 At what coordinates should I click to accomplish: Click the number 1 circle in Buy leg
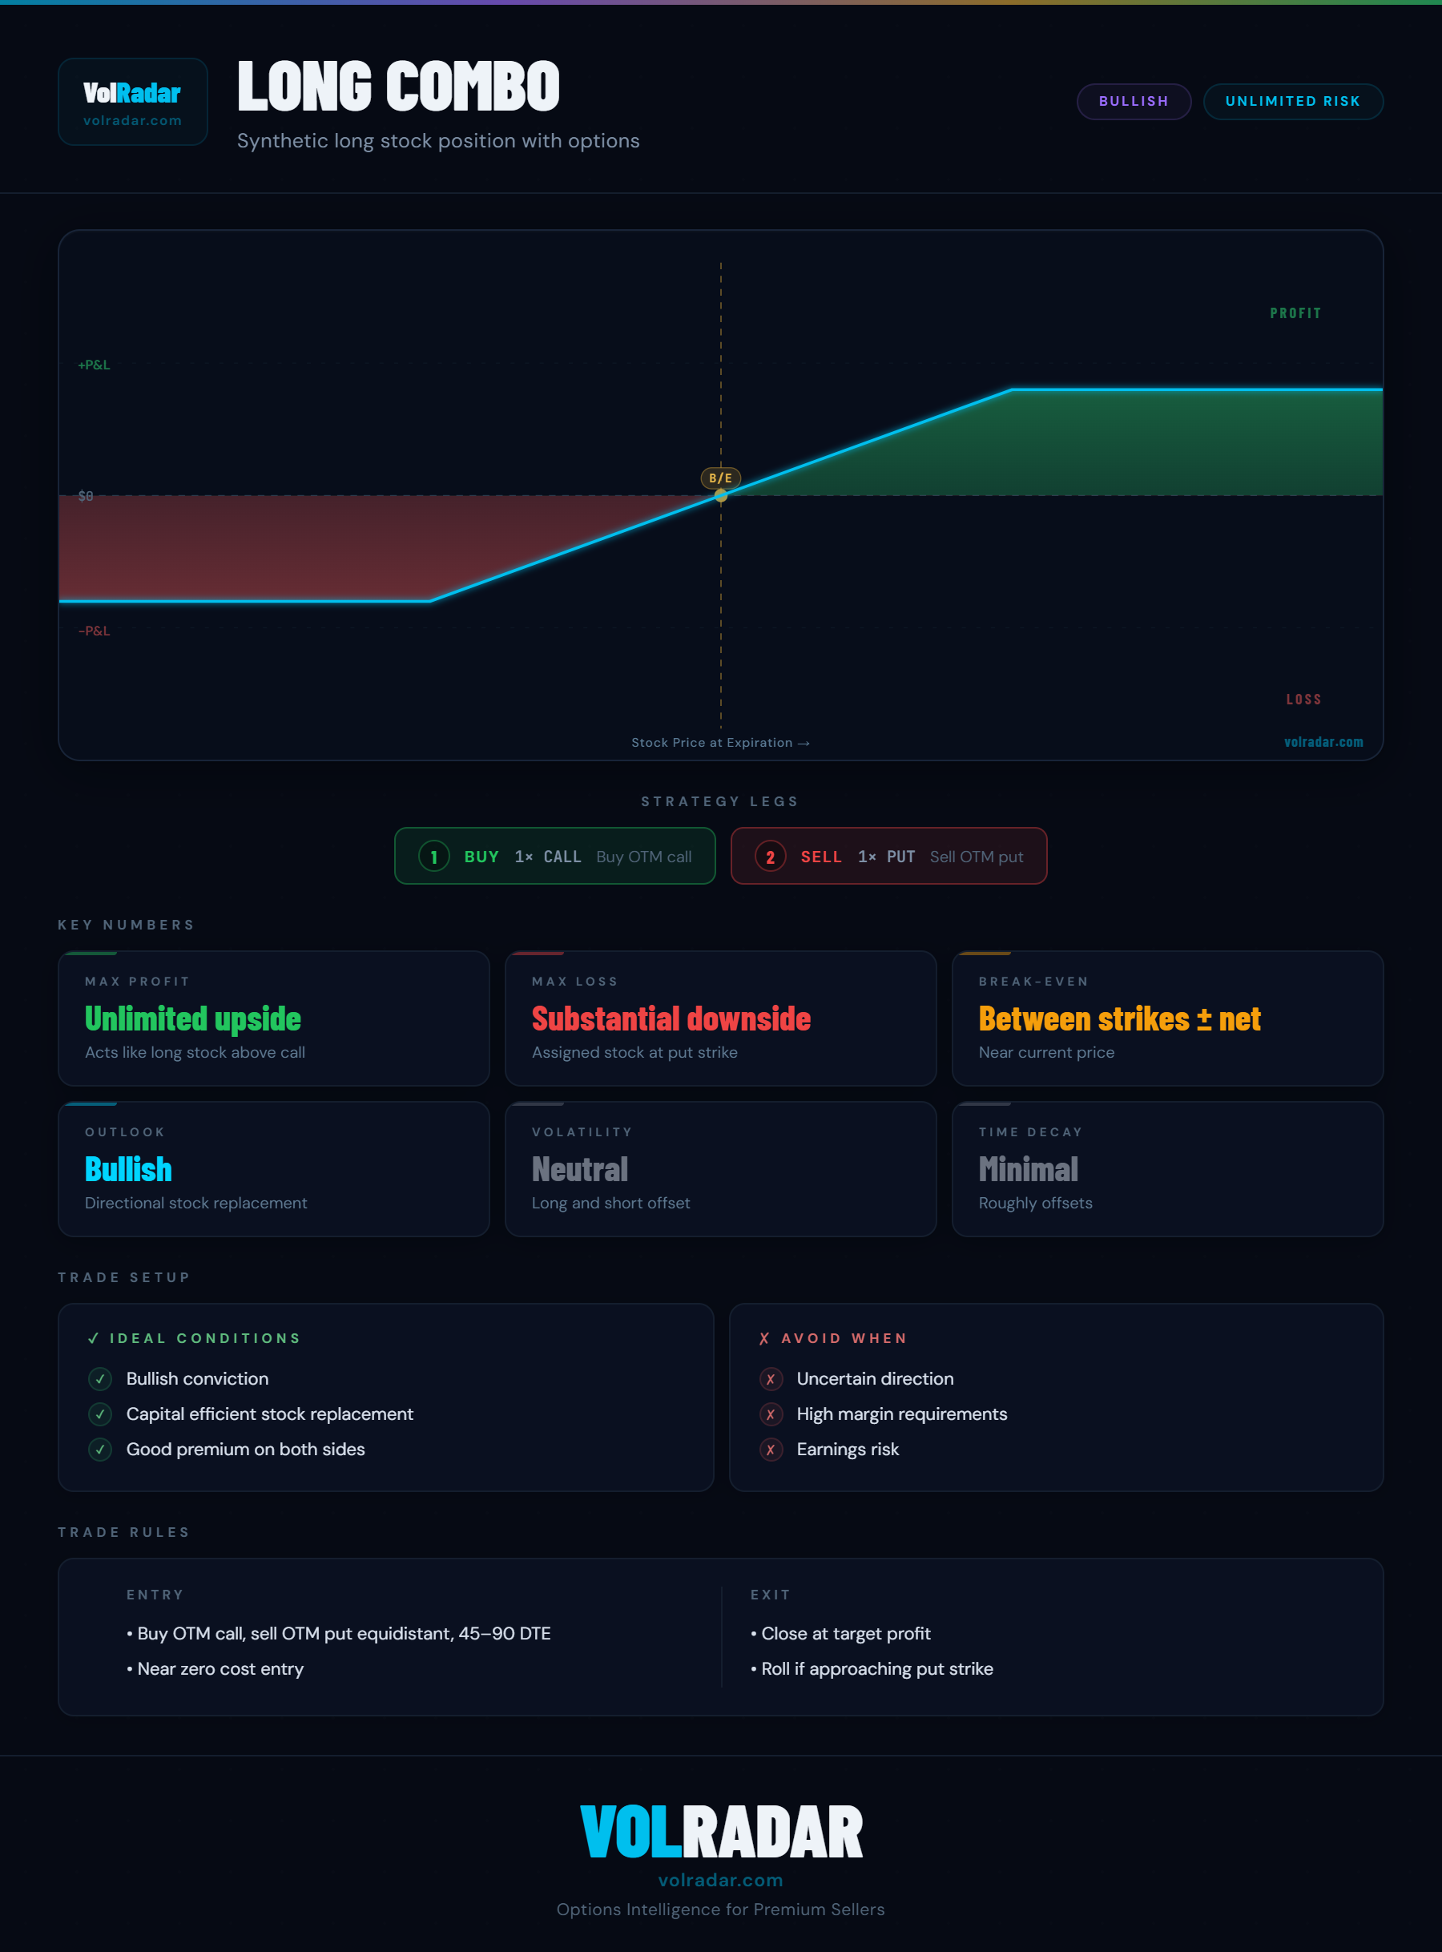pos(434,857)
